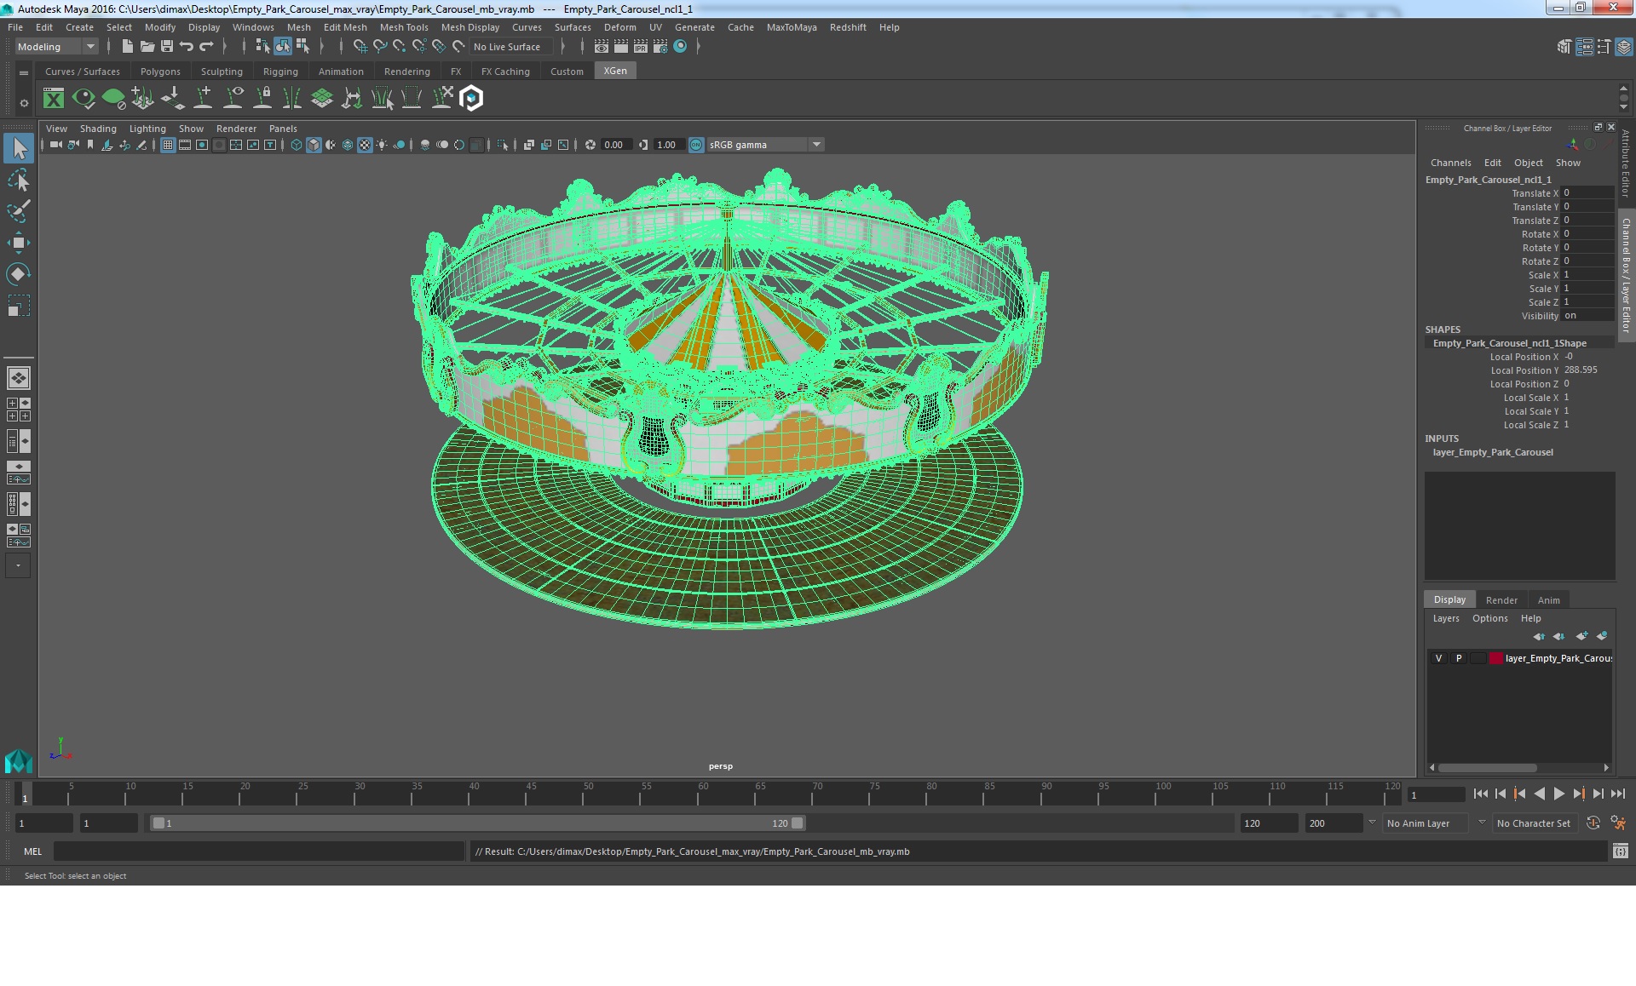Open viewport Shading menu
The width and height of the screenshot is (1636, 986).
pos(98,129)
